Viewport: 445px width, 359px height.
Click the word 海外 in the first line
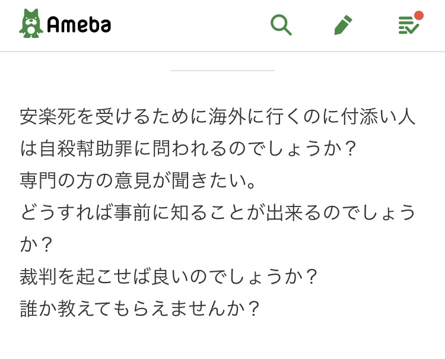(x=227, y=116)
